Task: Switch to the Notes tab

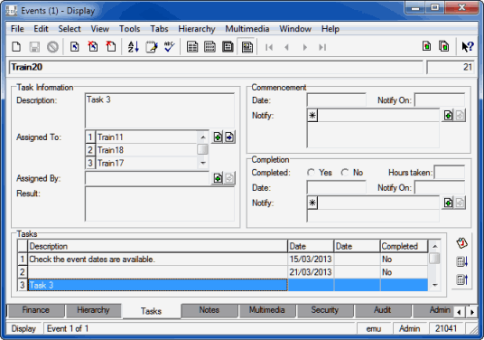Action: pyautogui.click(x=209, y=310)
